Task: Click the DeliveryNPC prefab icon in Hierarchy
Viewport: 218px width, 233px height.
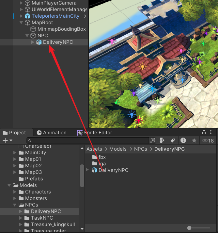Action: click(39, 42)
